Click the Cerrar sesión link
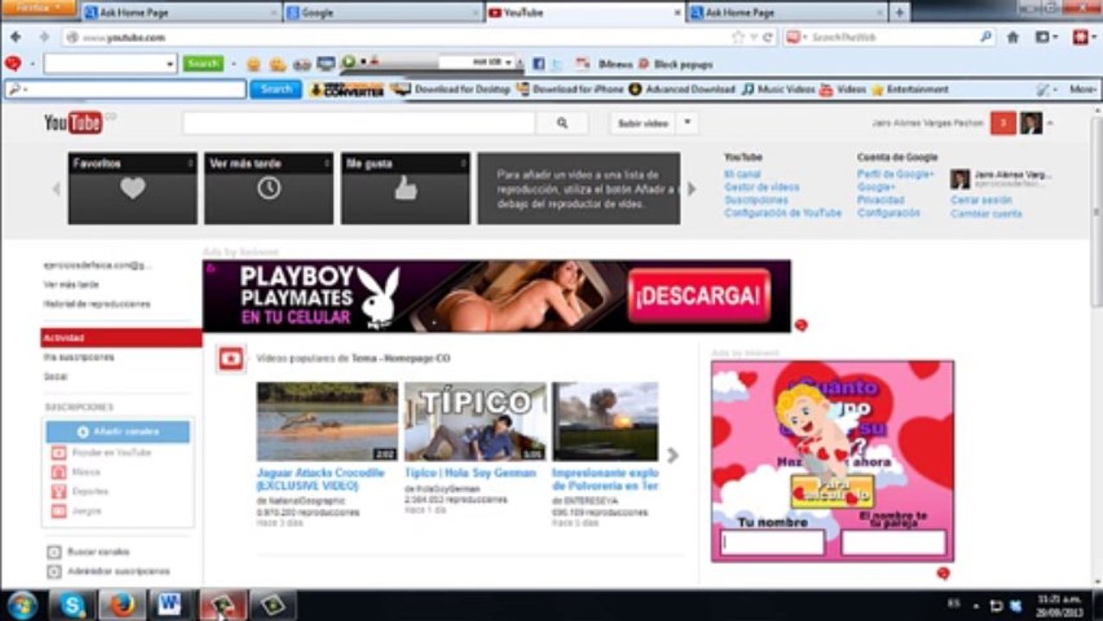 [981, 200]
